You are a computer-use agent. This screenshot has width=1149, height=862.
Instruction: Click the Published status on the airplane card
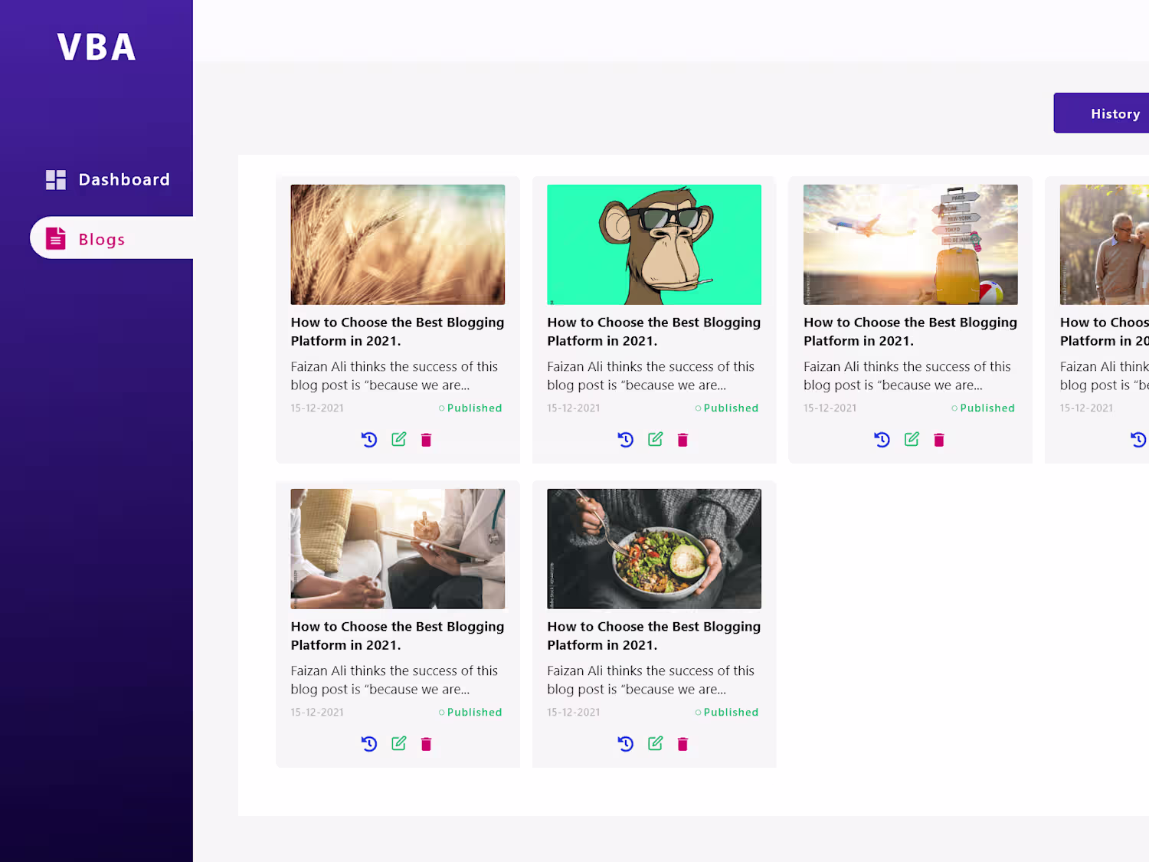(984, 408)
